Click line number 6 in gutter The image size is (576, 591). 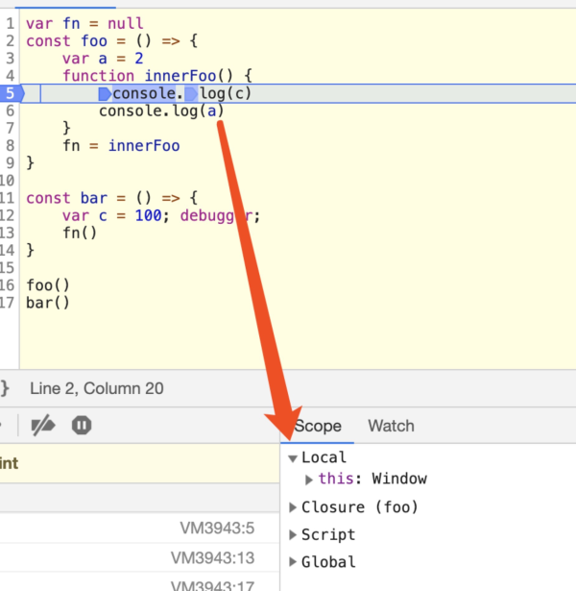click(11, 111)
